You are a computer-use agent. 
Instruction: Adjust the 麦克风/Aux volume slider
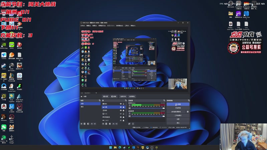pyautogui.click(x=148, y=108)
